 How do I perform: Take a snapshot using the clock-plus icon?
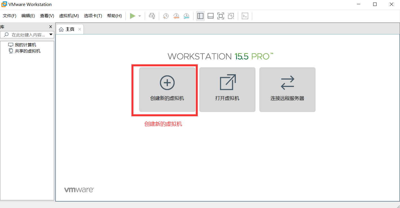[166, 16]
